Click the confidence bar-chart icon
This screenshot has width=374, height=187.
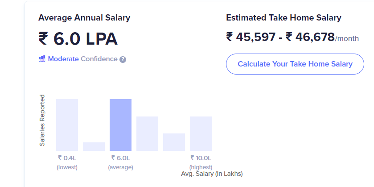point(42,59)
